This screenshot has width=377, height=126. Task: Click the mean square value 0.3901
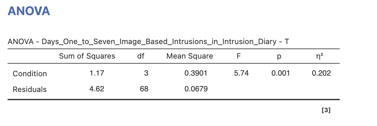point(196,73)
